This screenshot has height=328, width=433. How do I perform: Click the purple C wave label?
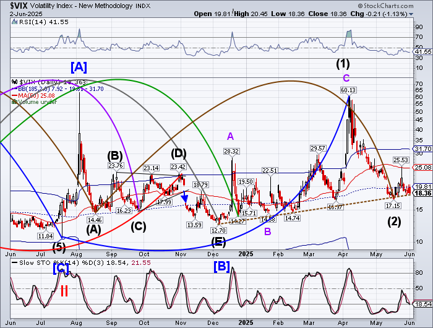coord(346,77)
